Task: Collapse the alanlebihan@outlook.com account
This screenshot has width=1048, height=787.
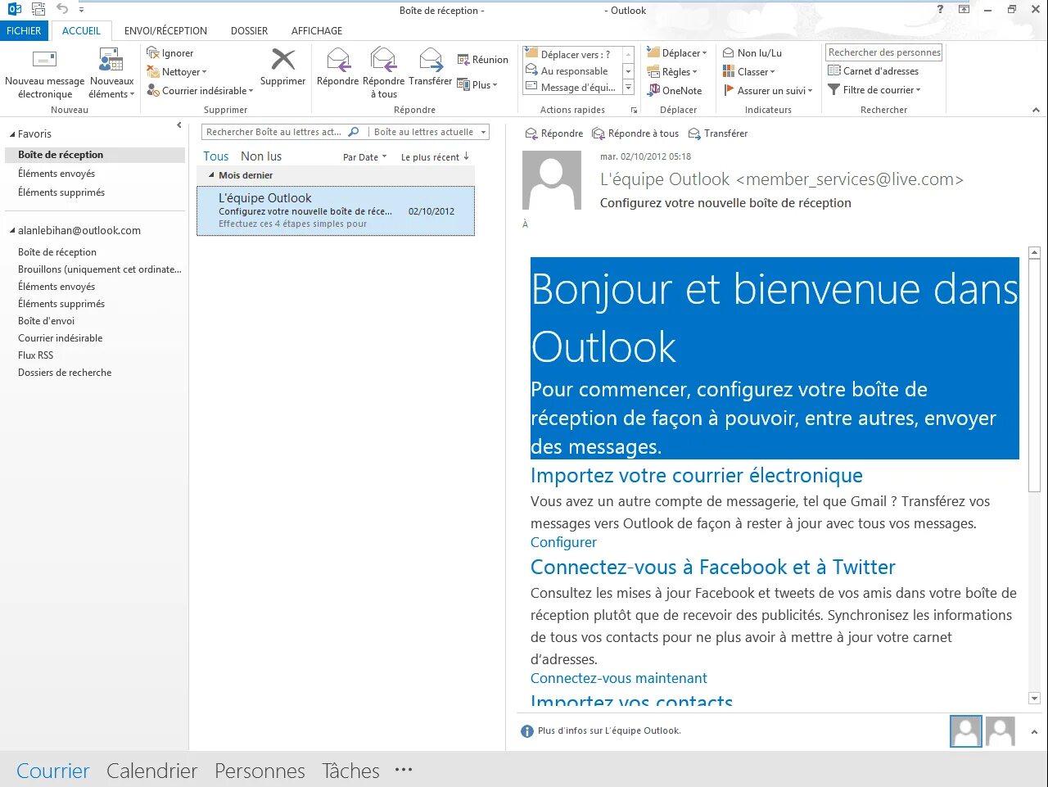Action: (12, 231)
